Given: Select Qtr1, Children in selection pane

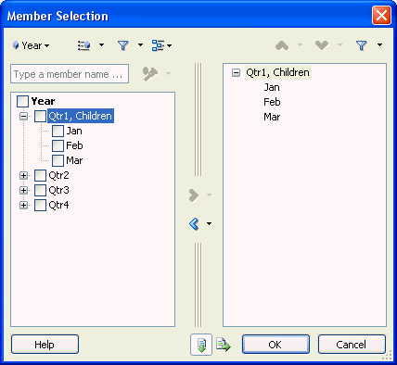Looking at the screenshot, I should click(x=277, y=72).
